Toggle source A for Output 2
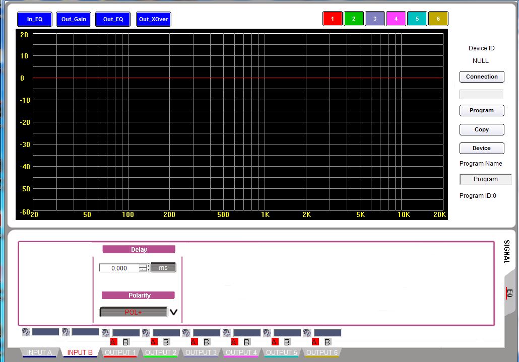This screenshot has width=519, height=362. (154, 342)
